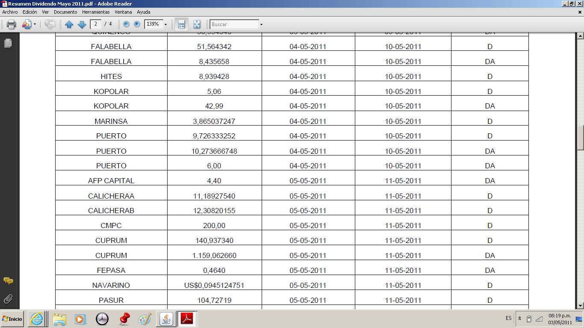Open the red pushpin taskbar icon

(124, 319)
